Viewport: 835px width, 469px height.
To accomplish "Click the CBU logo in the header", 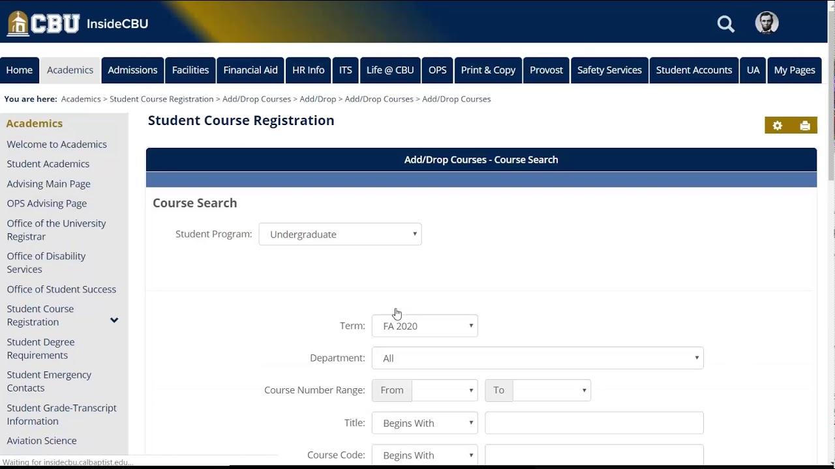I will pyautogui.click(x=43, y=23).
